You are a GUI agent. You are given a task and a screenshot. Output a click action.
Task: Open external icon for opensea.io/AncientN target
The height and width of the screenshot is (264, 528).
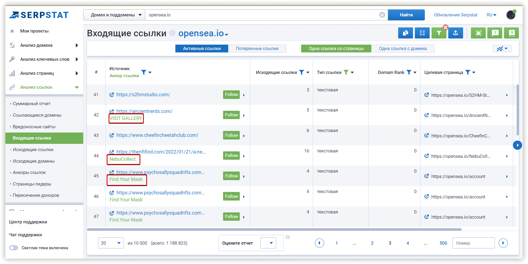coord(427,115)
